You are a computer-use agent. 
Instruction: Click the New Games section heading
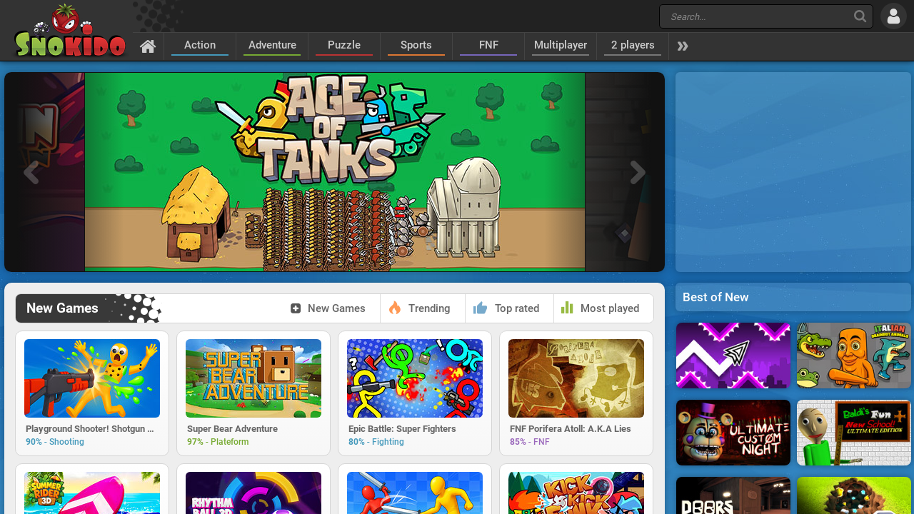(62, 308)
